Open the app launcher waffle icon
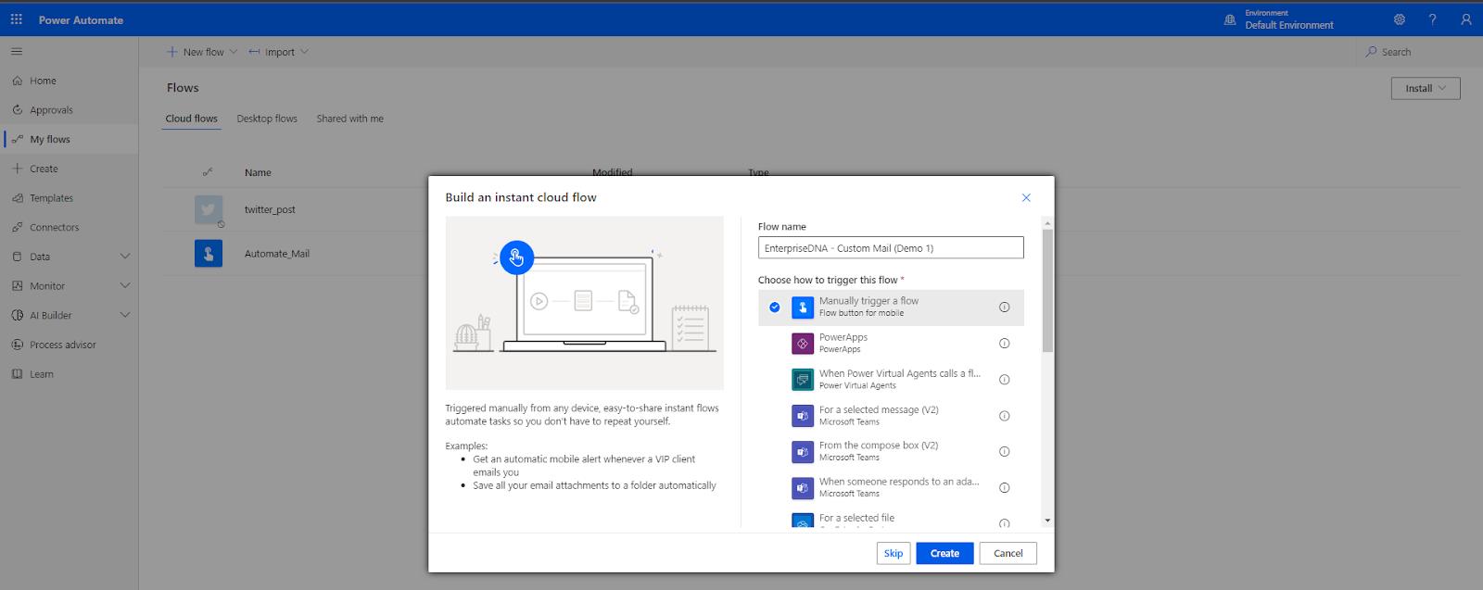Image resolution: width=1483 pixels, height=590 pixels. (17, 19)
